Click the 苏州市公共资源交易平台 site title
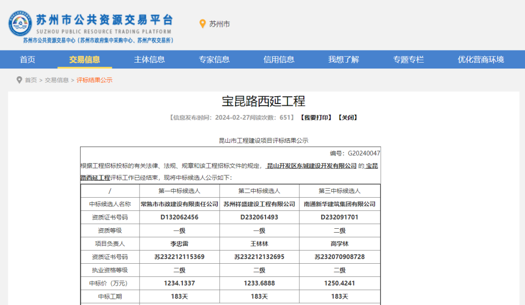The image size is (525, 305). click(105, 20)
